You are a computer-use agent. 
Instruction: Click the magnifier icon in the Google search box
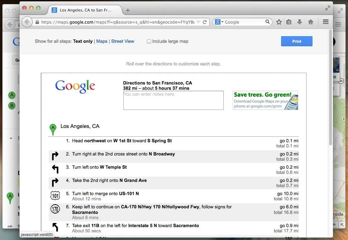coord(268,22)
